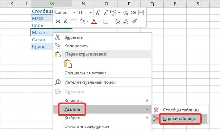This screenshot has height=131, width=220.
Task: Click delete table columns icon
Action: [x=156, y=110]
